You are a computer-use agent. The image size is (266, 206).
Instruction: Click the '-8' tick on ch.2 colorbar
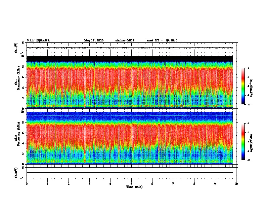coord(248,142)
